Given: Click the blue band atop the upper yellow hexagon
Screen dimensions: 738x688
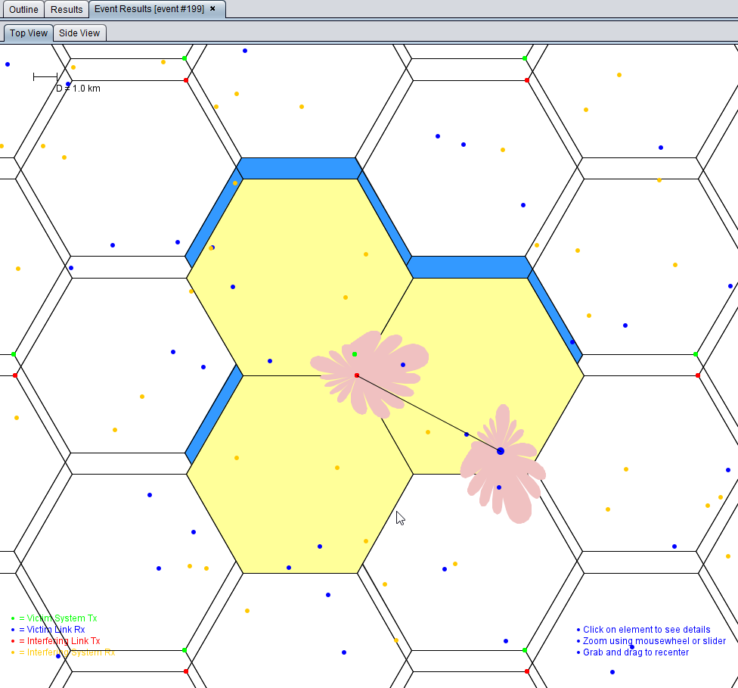Looking at the screenshot, I should pyautogui.click(x=299, y=168).
